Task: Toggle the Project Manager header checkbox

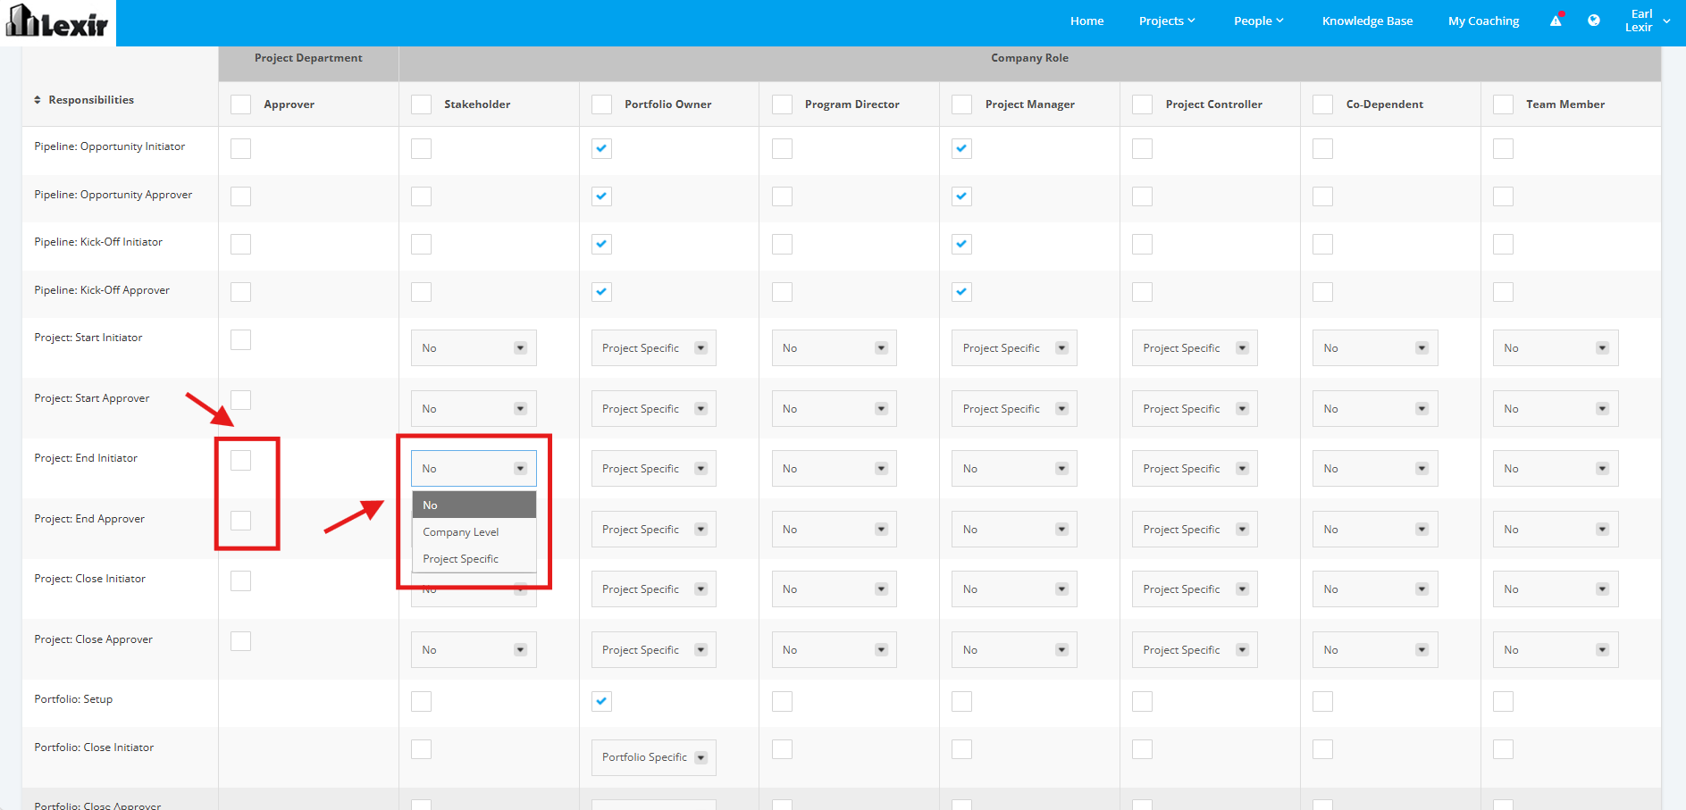Action: pos(961,104)
